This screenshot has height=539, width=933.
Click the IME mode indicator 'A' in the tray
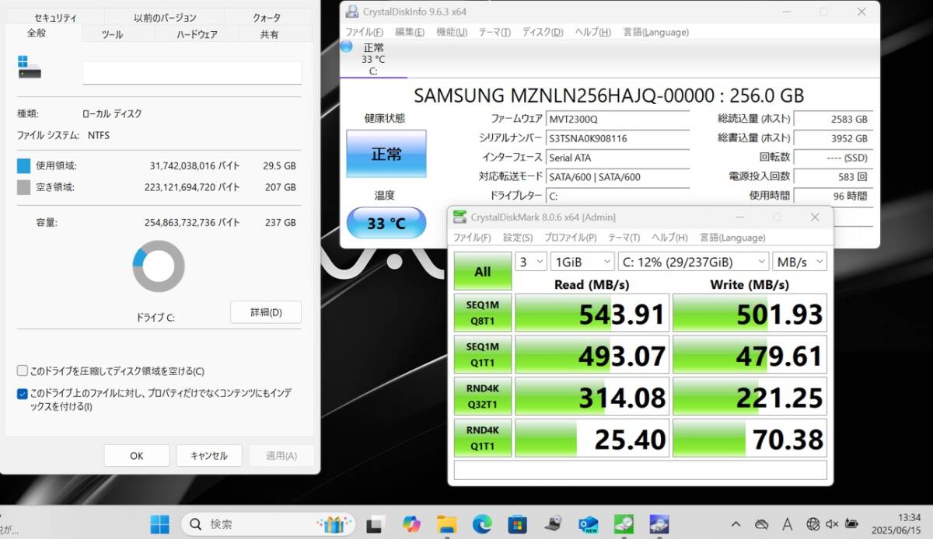coord(788,524)
